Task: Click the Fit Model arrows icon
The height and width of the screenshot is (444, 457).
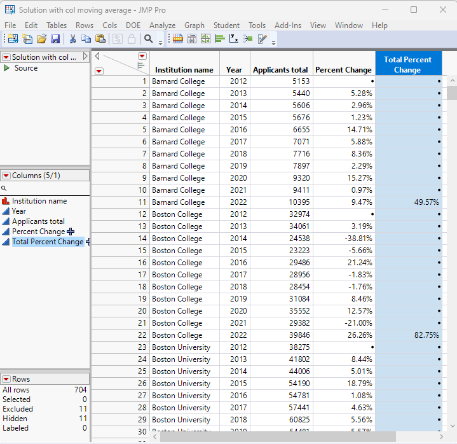Action: coord(248,39)
